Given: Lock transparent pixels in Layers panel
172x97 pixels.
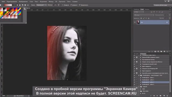Looking at the screenshot, I should (141, 18).
